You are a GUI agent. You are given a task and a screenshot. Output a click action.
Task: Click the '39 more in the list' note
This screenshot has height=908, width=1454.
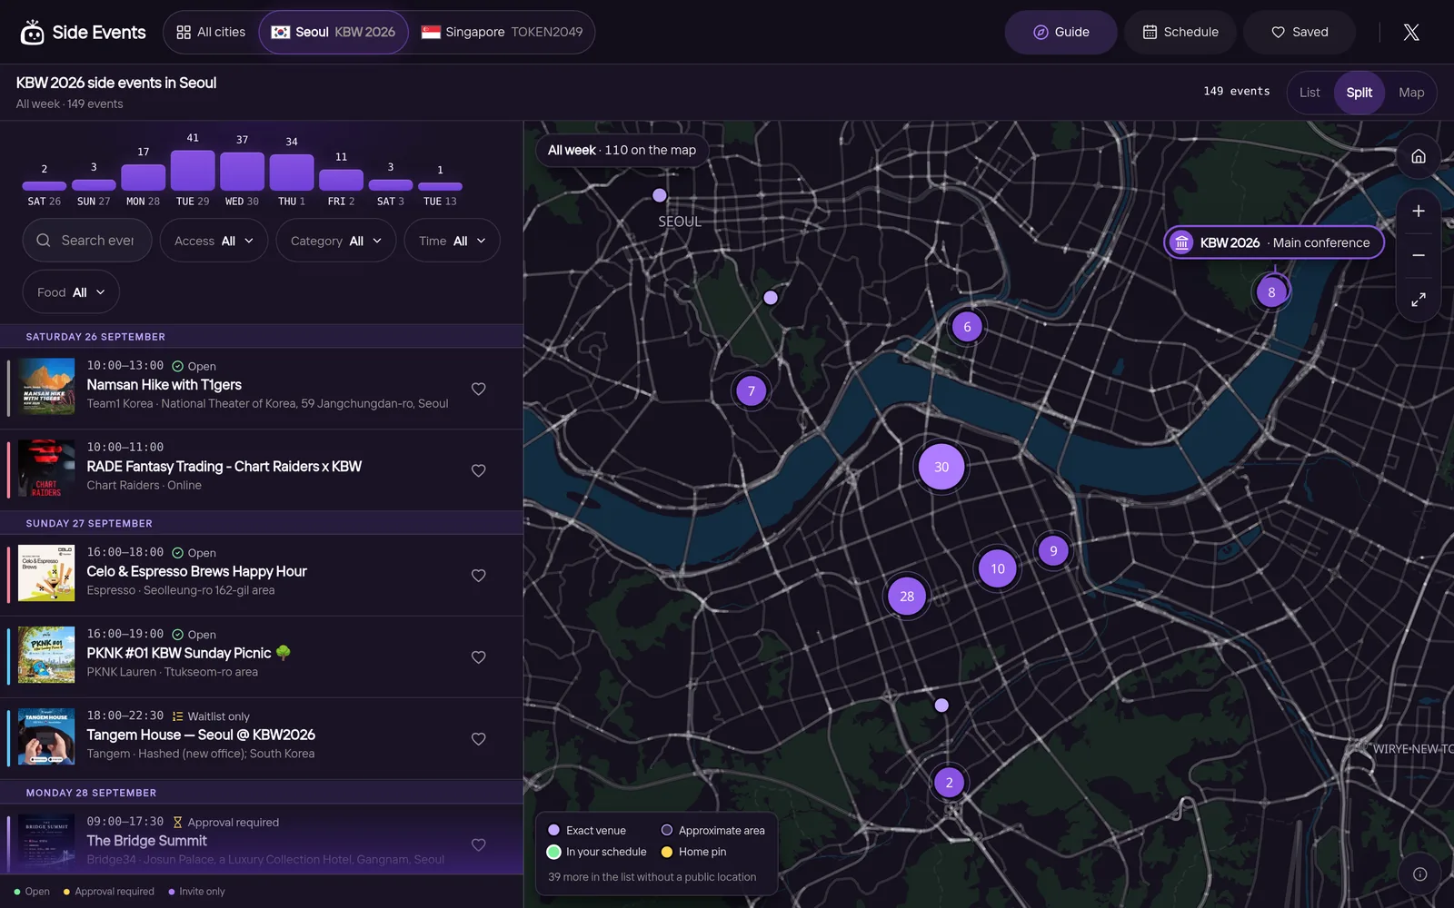(652, 877)
